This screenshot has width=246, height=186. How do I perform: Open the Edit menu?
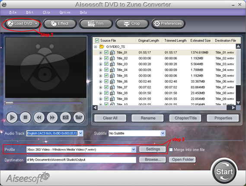[x=29, y=12]
